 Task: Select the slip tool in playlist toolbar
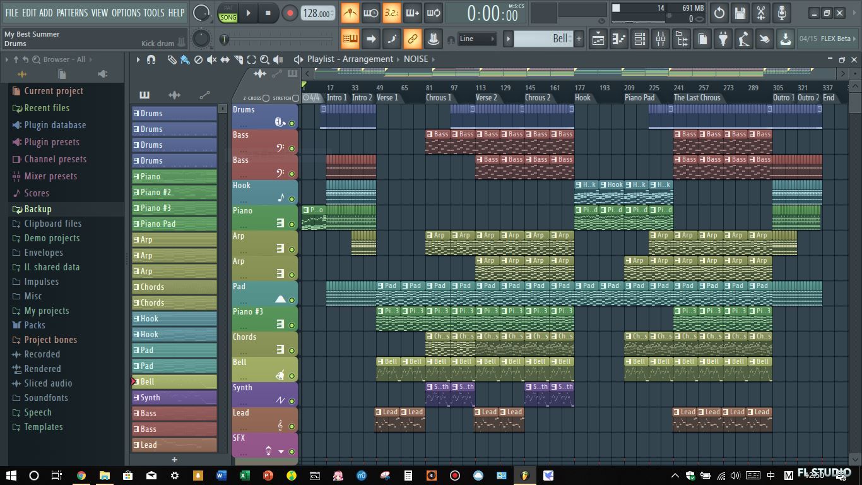pyautogui.click(x=225, y=59)
